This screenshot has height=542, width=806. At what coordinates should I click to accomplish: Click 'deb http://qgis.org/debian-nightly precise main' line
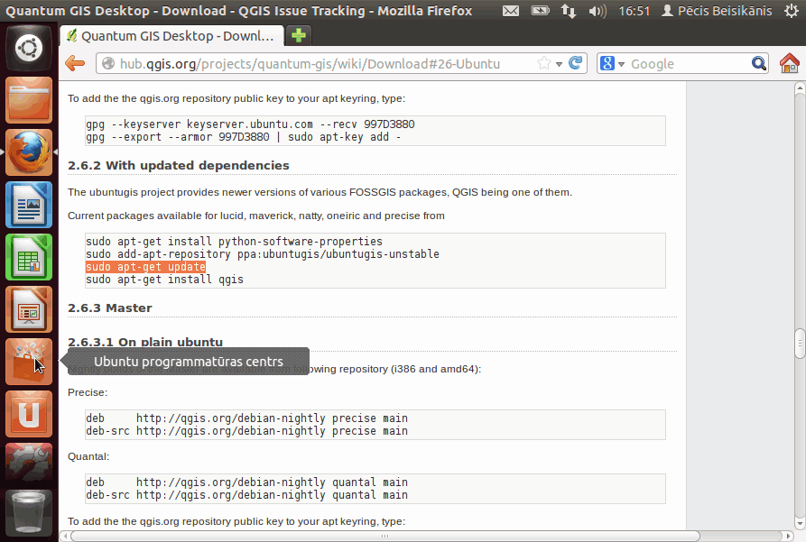[246, 418]
